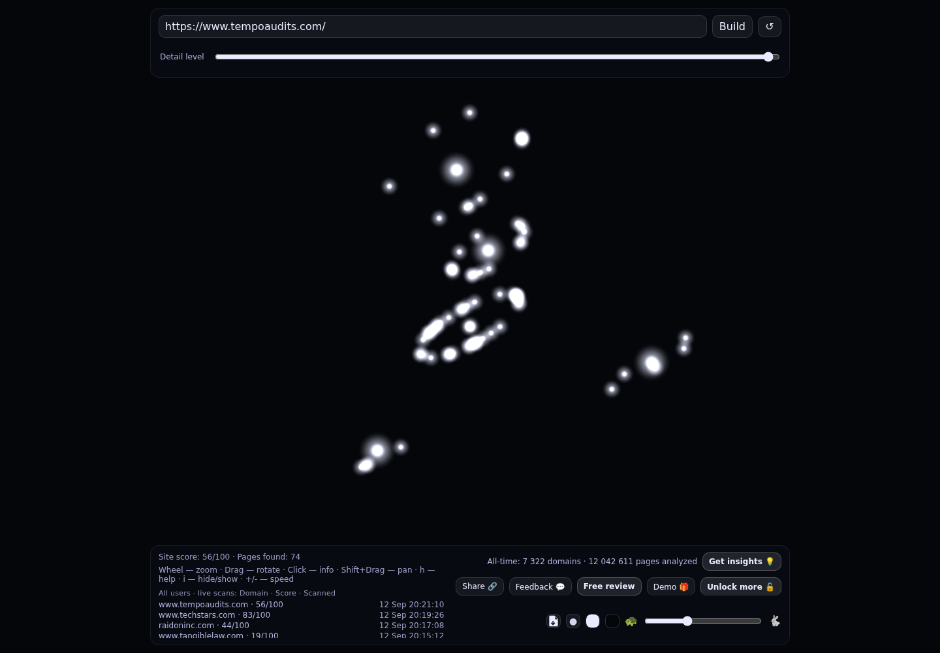Click Site score 56/100 text
The height and width of the screenshot is (653, 940).
point(194,557)
